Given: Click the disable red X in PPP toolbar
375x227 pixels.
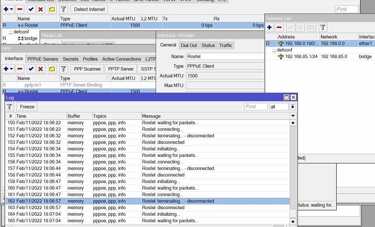Looking at the screenshot, I should 41,69.
